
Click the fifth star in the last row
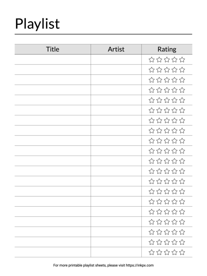[x=182, y=252]
